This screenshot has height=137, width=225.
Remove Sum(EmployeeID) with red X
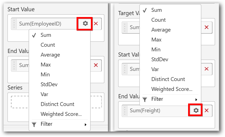coord(96,24)
